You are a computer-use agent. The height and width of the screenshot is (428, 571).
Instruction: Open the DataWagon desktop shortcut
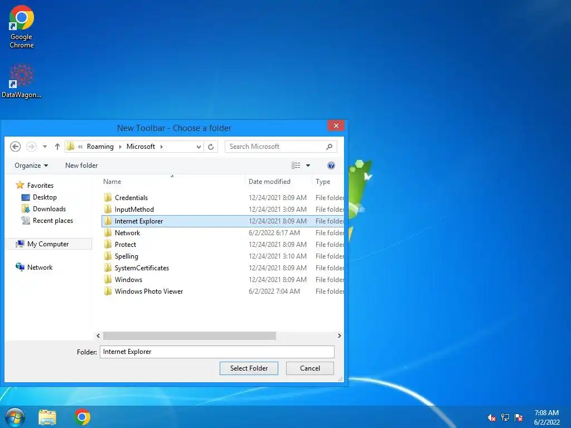(22, 81)
